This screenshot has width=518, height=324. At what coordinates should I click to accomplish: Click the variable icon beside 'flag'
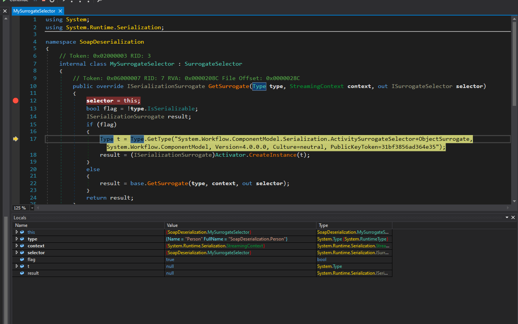pos(22,260)
